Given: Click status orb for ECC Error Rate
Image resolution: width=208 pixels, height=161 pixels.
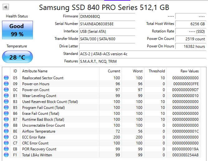Looking at the screenshot, I should point(6,137).
